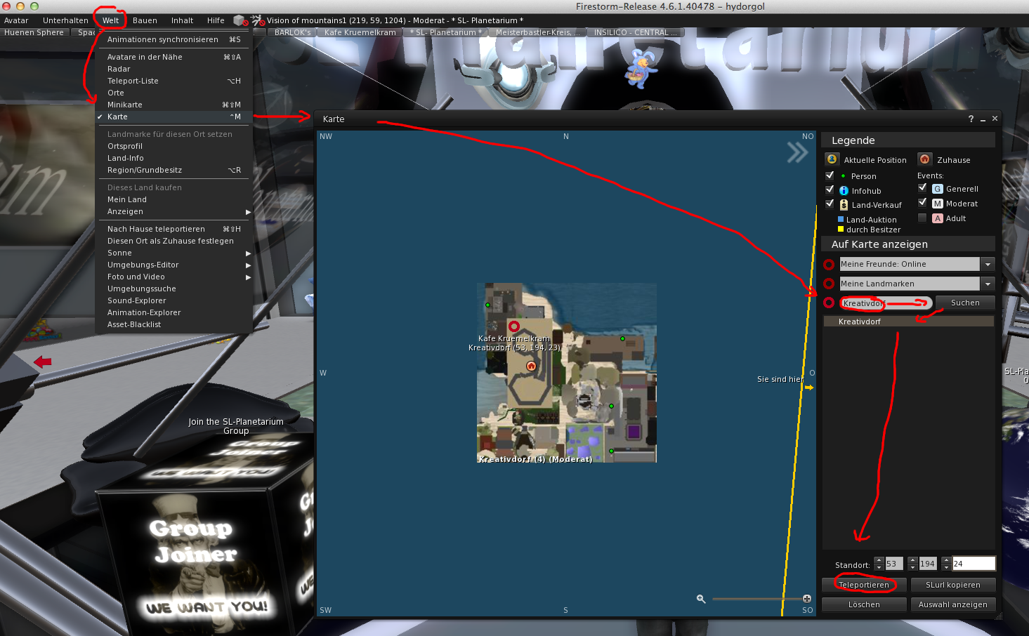Click the help question mark in the Karte window
The height and width of the screenshot is (636, 1029).
pos(971,119)
